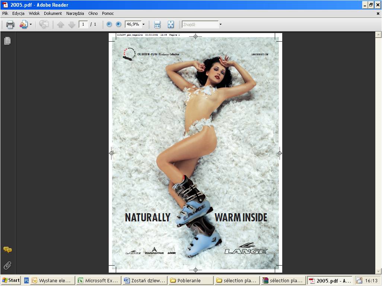Click the vertical scrollbar down arrow
Screen dimensions: 382x286
pos(378,271)
